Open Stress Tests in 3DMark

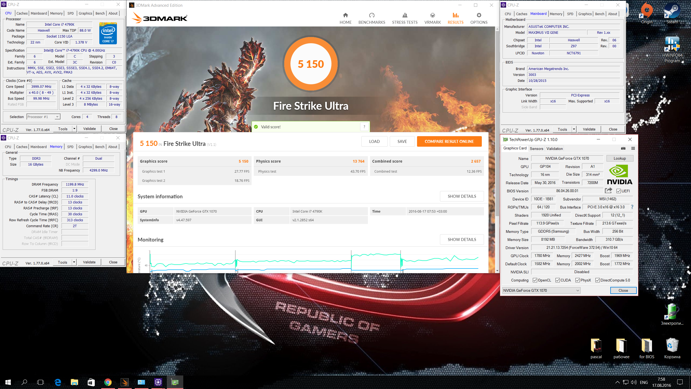pos(404,18)
